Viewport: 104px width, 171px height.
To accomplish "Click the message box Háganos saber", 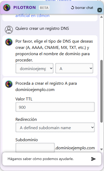I will pyautogui.click(x=48, y=159).
